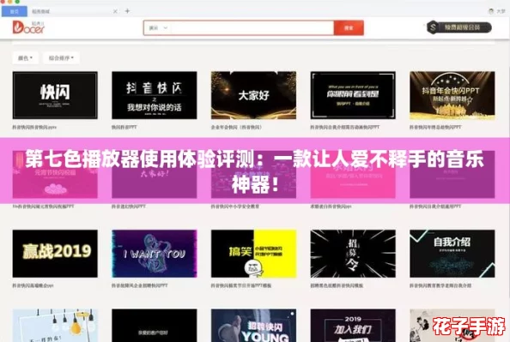This screenshot has width=510, height=342.
Task: Click the caption under 招募令 thumbnail
Action: [x=337, y=285]
